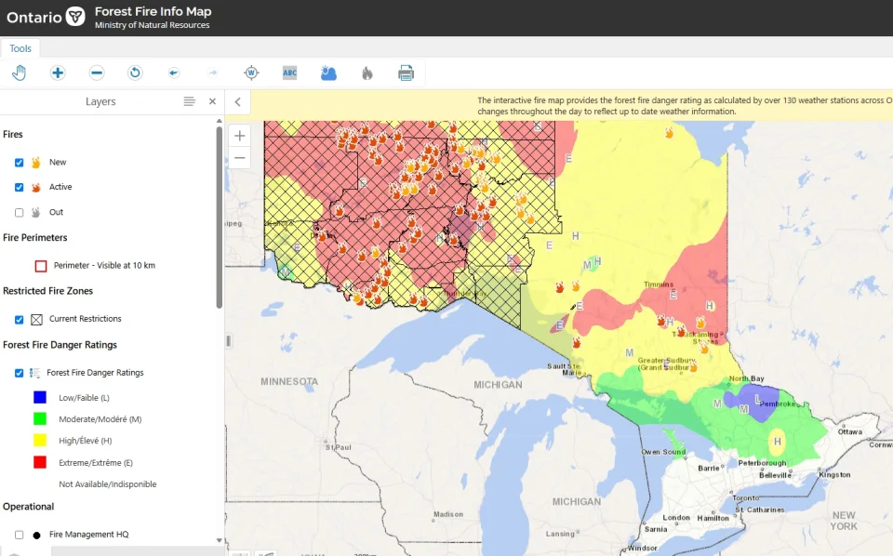This screenshot has width=893, height=556.
Task: Enable Fire Management HQ checkbox
Action: pyautogui.click(x=20, y=535)
